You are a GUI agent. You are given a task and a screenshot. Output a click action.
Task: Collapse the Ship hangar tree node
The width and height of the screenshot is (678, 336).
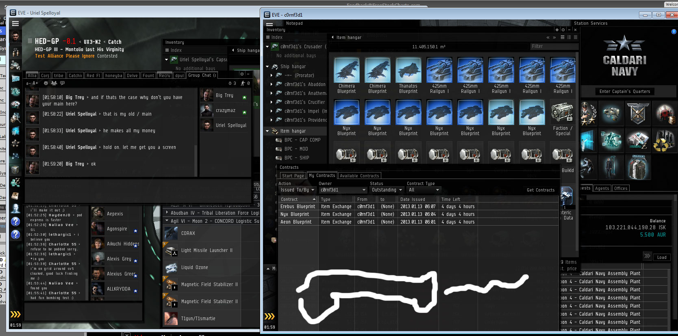[267, 67]
